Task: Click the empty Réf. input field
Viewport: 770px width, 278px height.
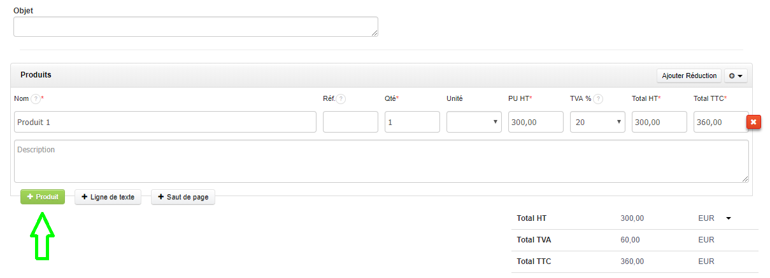Action: click(x=350, y=122)
